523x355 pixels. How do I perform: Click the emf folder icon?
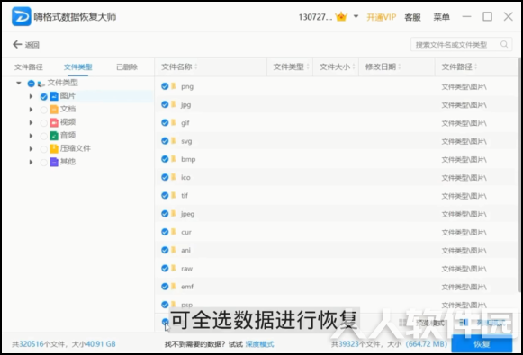tap(174, 286)
